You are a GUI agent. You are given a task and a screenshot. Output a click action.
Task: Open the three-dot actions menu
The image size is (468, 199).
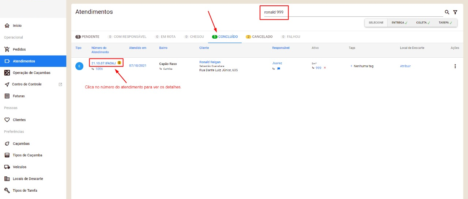coord(455,66)
